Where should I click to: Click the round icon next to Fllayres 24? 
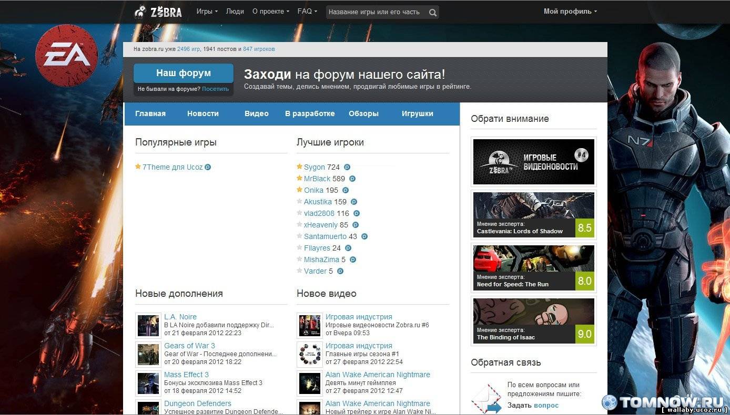pos(348,248)
